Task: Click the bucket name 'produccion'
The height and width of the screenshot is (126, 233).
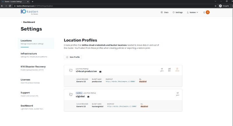Action: 97,82
